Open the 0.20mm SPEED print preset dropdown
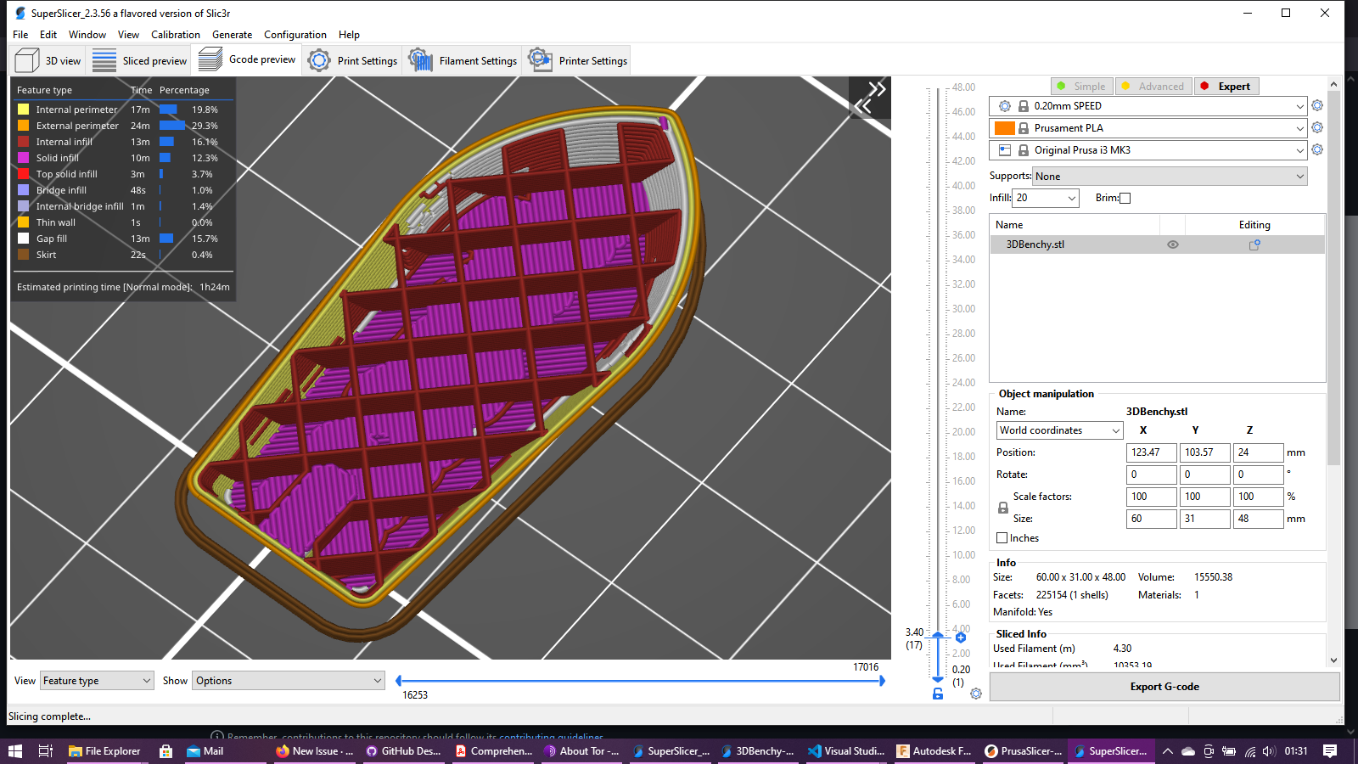 point(1148,106)
